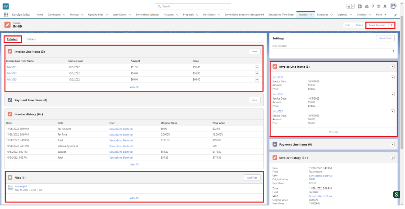The image size is (405, 209).
Task: Open the Invoice.pdf file link
Action: pyautogui.click(x=20, y=186)
